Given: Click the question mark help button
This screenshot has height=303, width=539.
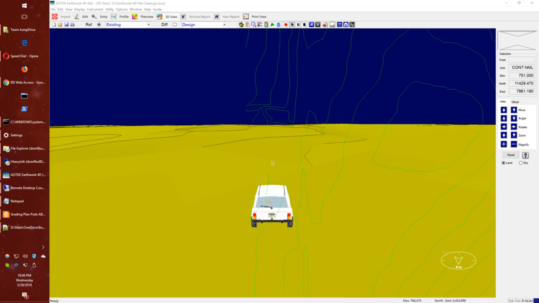Looking at the screenshot, I should pos(525,155).
